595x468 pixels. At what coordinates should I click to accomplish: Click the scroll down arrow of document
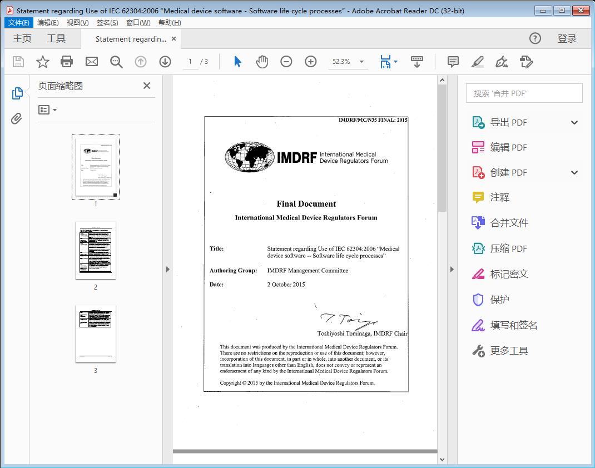click(442, 459)
